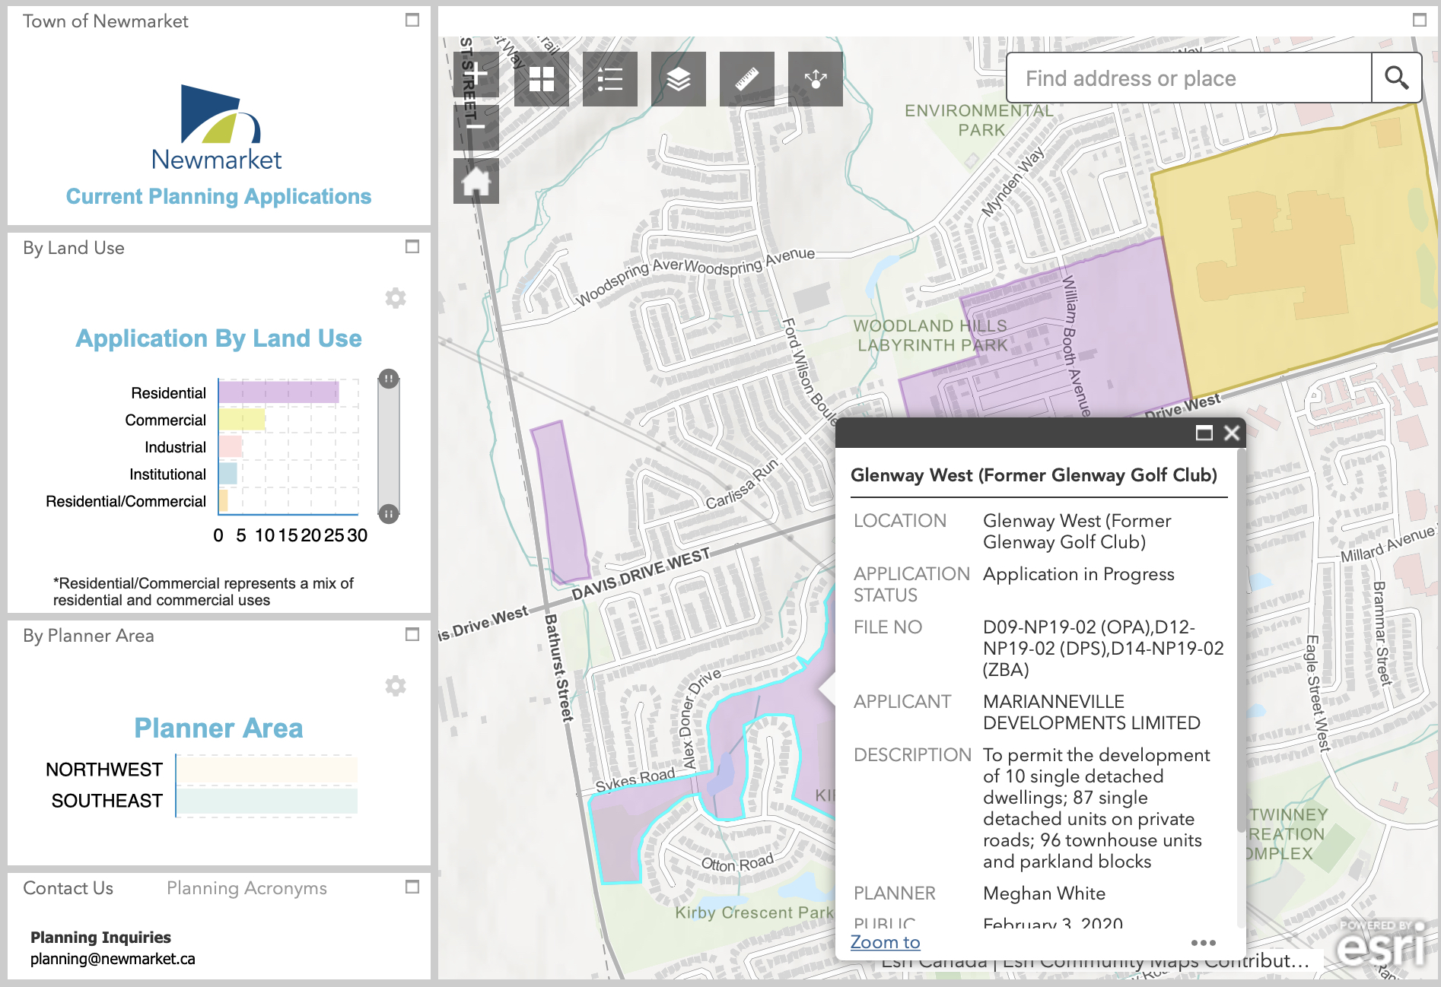Open the share map tool
This screenshot has height=987, width=1441.
[x=816, y=79]
